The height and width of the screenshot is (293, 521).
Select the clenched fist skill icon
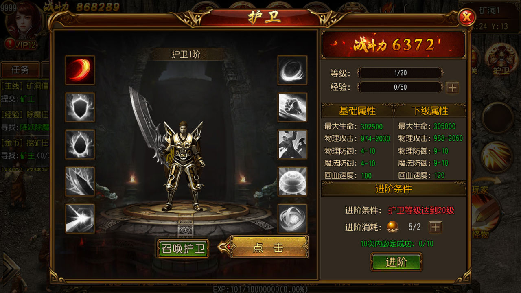tap(292, 107)
